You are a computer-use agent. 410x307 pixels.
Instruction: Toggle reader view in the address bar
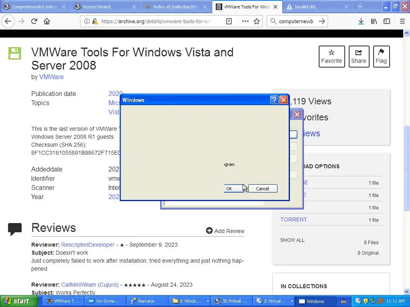pyautogui.click(x=229, y=21)
